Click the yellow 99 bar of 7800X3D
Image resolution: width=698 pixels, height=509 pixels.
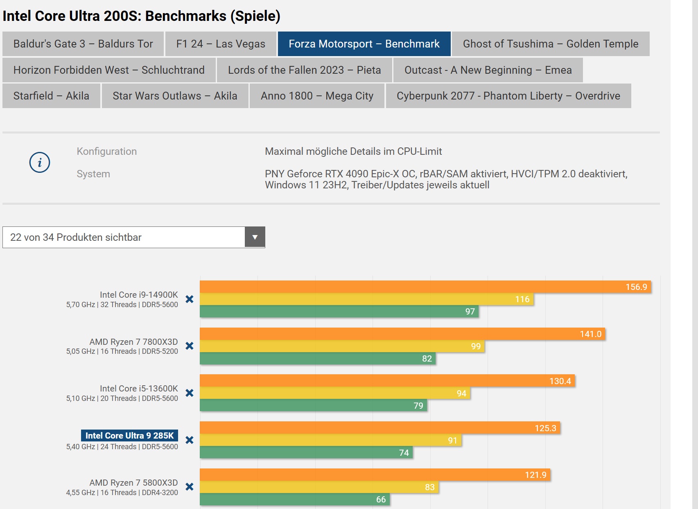coord(342,346)
